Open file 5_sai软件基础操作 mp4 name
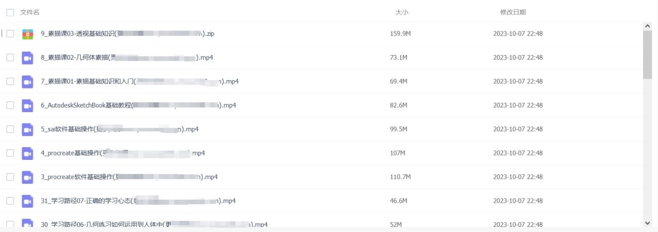The image size is (658, 232). pyautogui.click(x=120, y=129)
